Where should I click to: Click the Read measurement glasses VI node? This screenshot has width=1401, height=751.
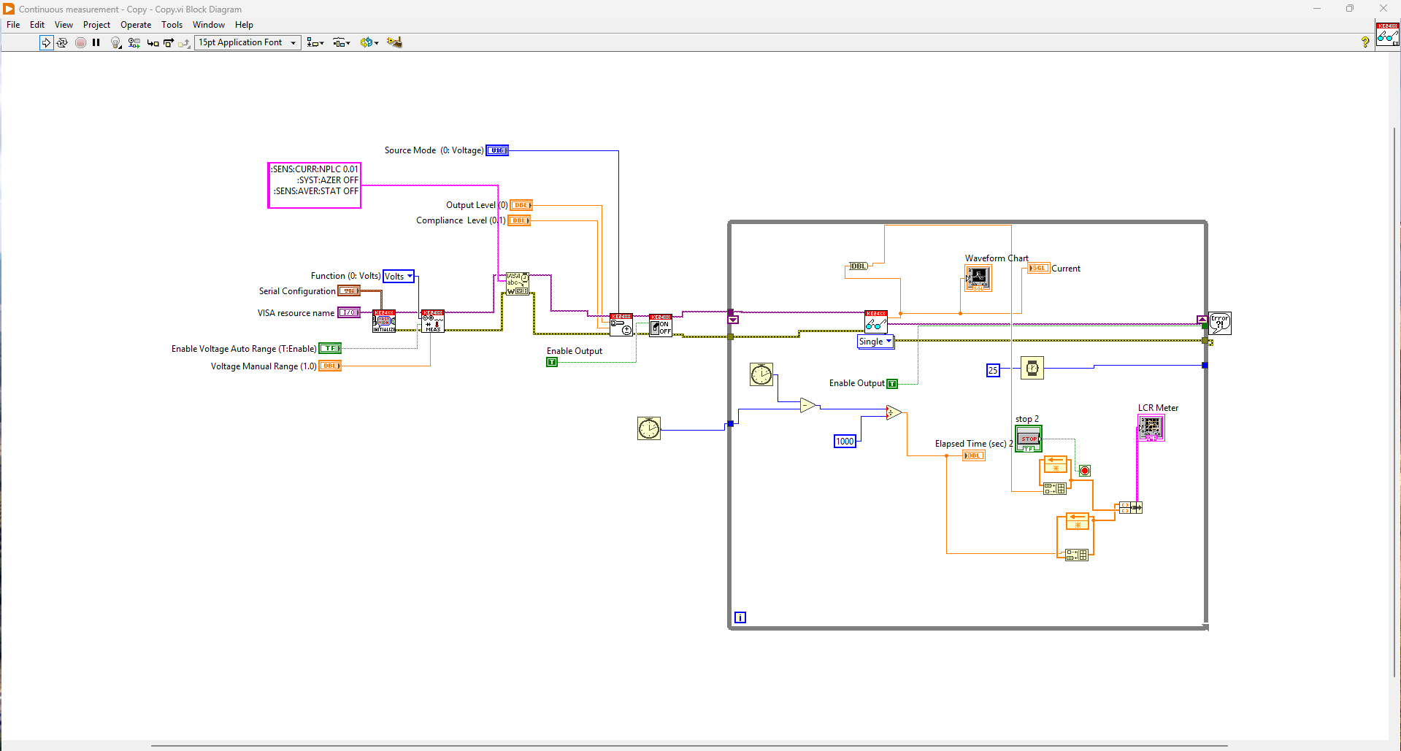pyautogui.click(x=876, y=322)
